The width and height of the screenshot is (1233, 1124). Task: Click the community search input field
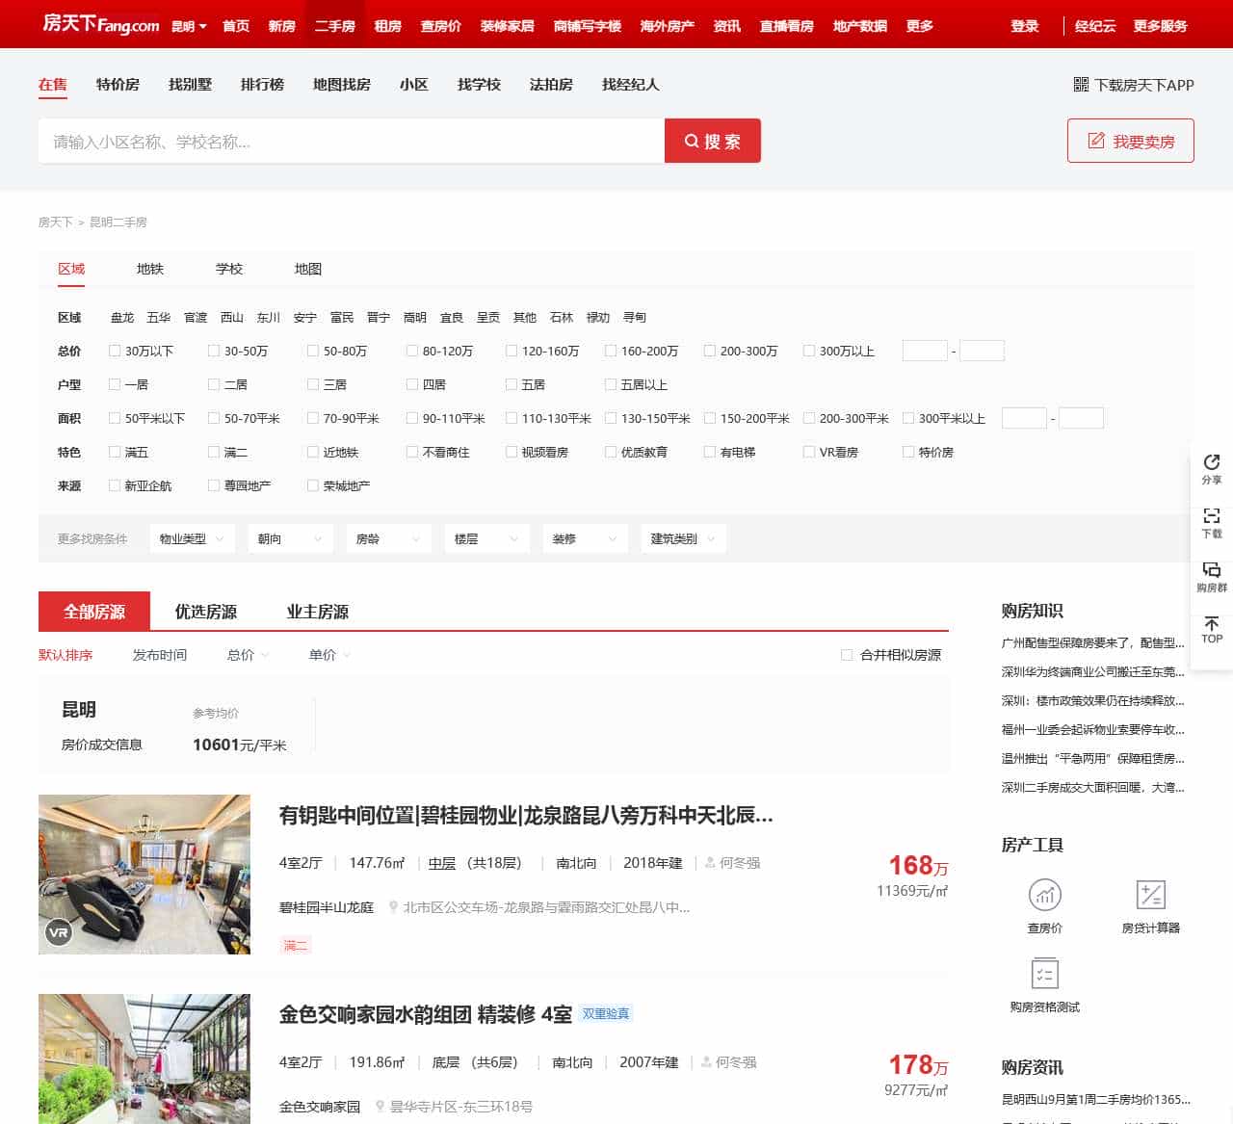(x=347, y=141)
